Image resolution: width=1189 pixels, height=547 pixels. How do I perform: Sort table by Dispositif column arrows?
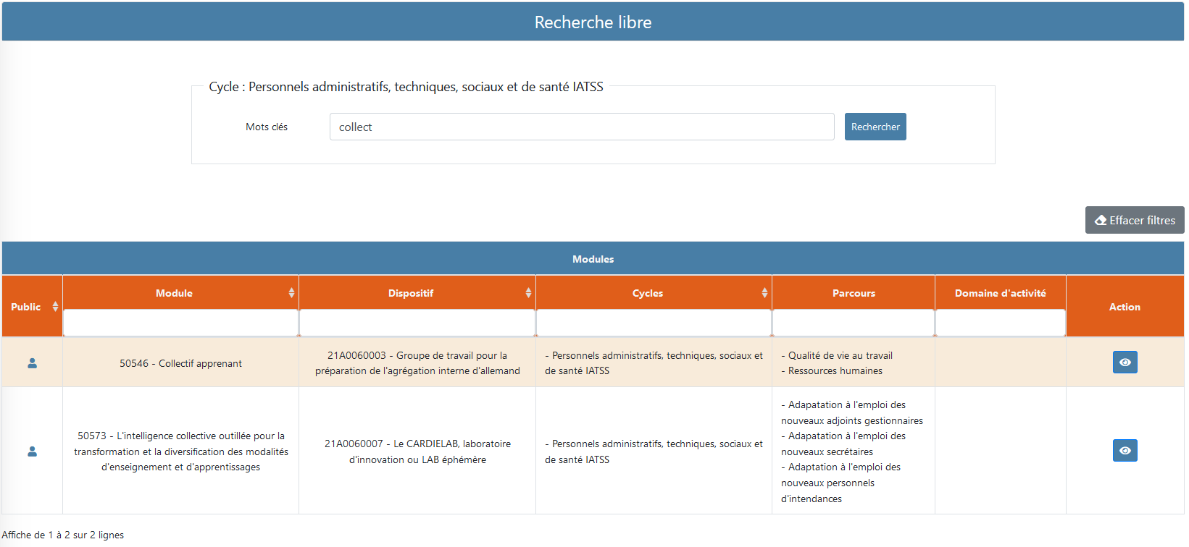pos(528,293)
